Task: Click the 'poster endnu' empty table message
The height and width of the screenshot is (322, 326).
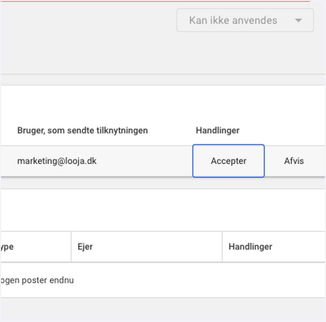Action: [x=37, y=280]
